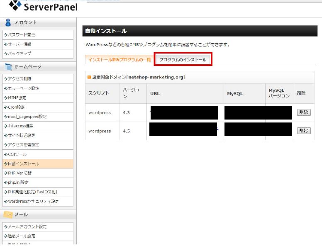Open バックアップ in the sidebar
The height and width of the screenshot is (251, 322).
tap(38, 54)
